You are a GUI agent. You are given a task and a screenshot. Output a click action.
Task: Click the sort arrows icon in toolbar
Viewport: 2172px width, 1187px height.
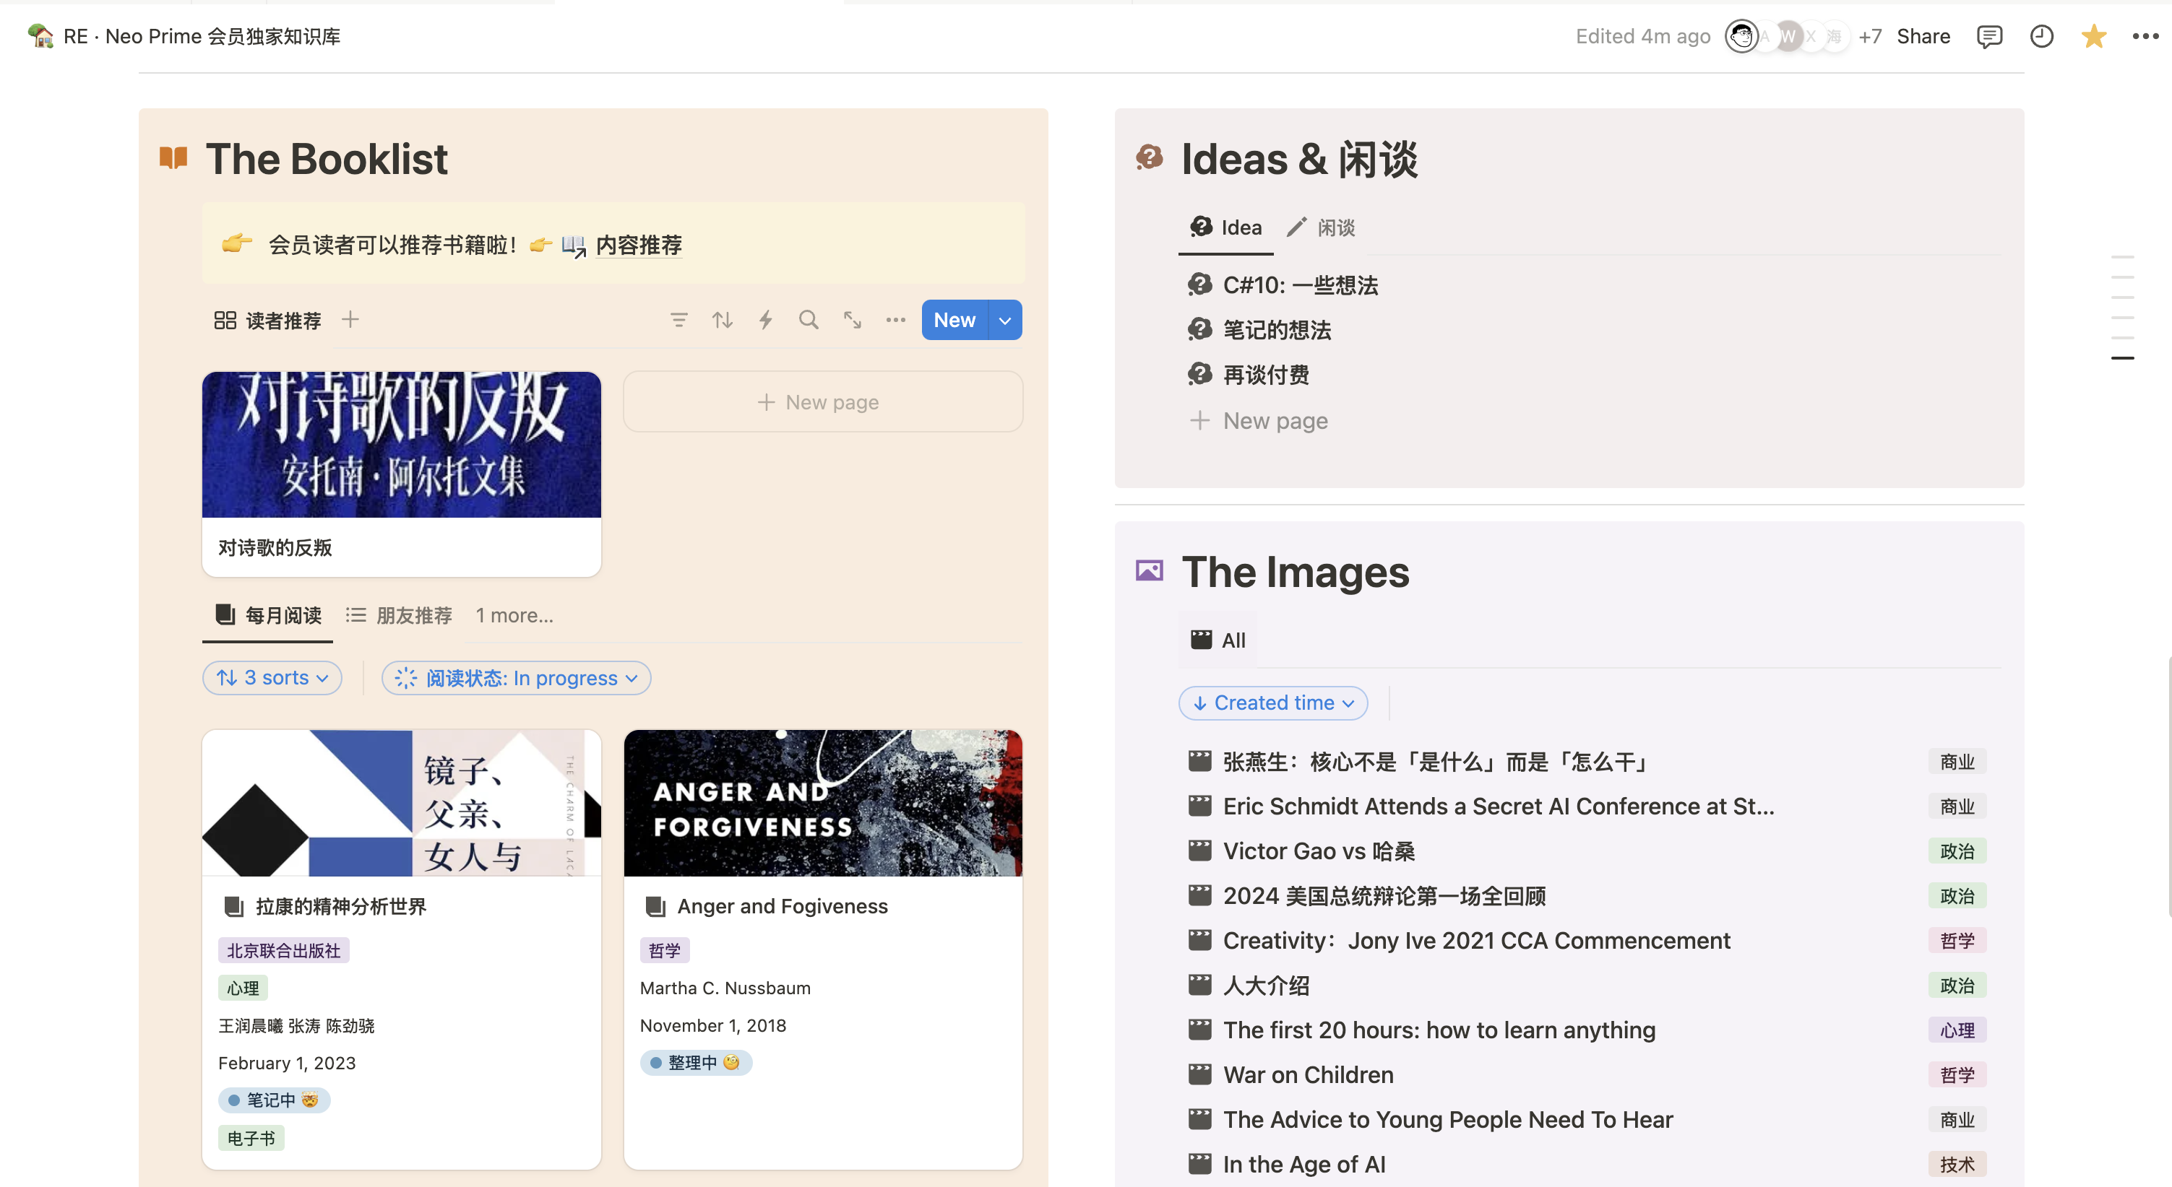722,320
